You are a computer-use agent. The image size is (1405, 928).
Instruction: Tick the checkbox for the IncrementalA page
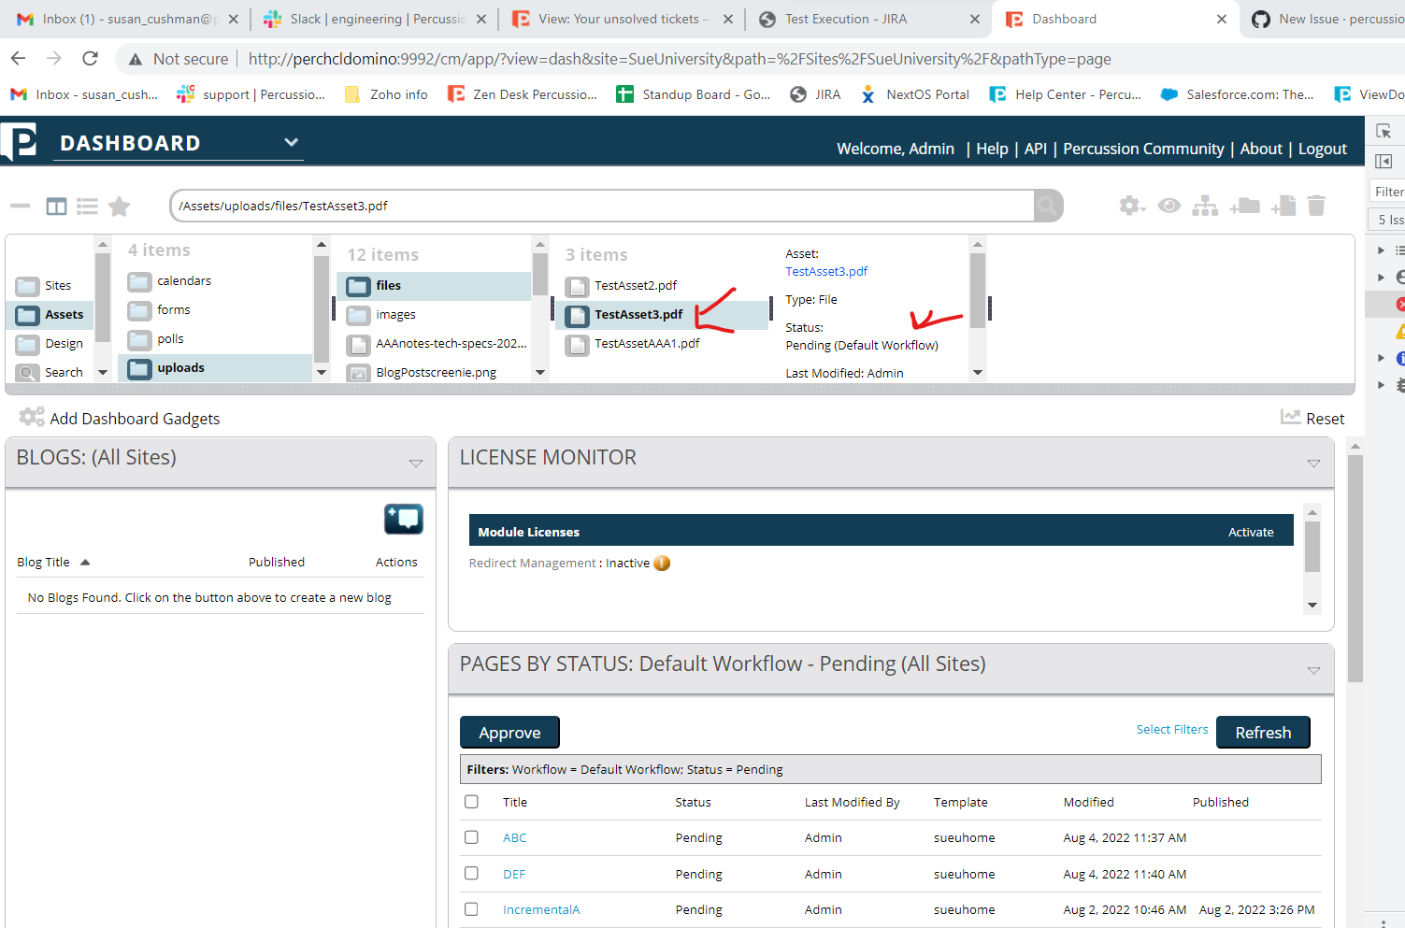click(471, 908)
